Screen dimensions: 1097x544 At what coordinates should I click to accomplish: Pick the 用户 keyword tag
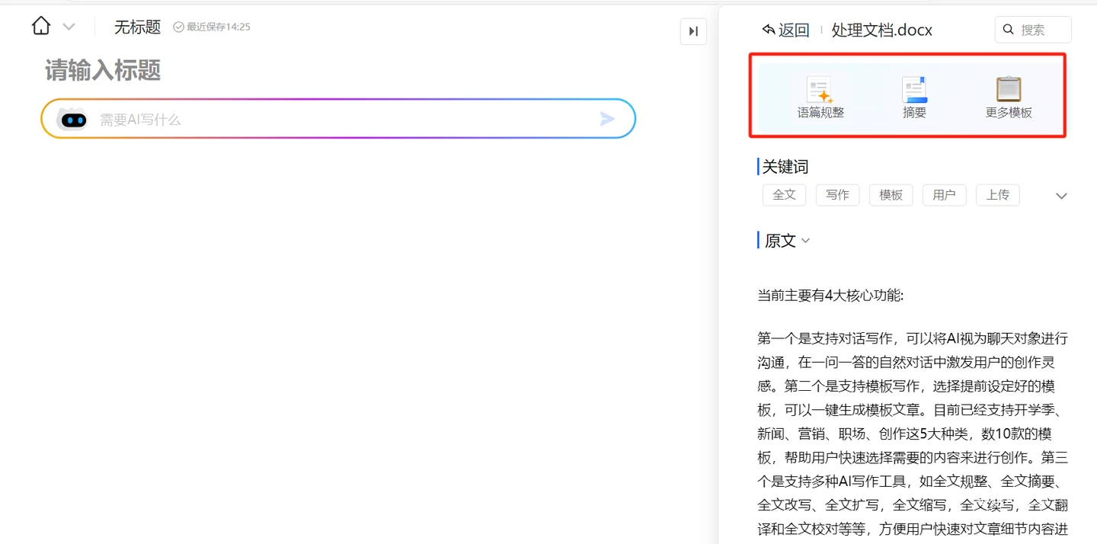[944, 195]
